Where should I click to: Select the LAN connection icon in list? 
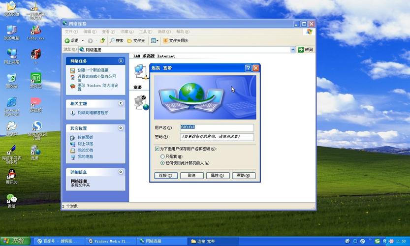tap(141, 72)
